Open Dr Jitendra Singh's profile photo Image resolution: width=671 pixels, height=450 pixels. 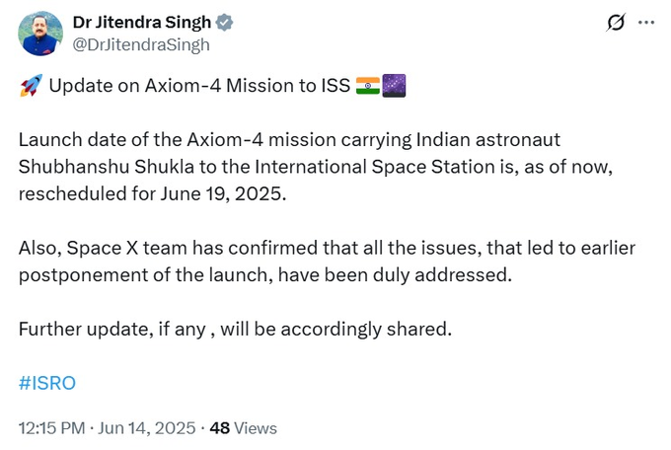40,34
